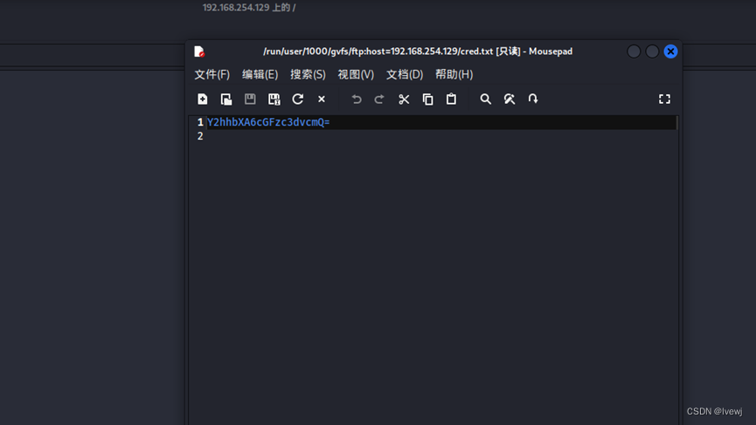
Task: Click line number 2 in the gutter
Action: click(200, 136)
